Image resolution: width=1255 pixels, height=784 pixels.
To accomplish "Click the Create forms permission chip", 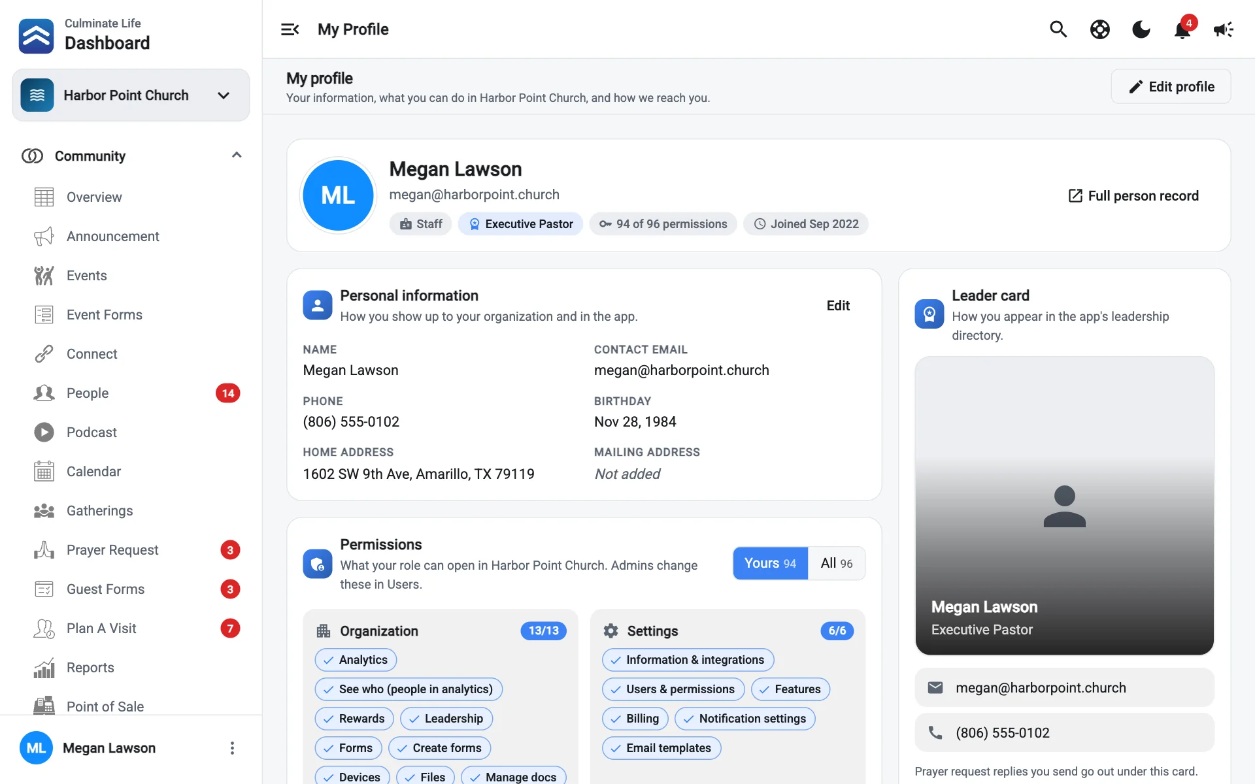I will pos(440,748).
